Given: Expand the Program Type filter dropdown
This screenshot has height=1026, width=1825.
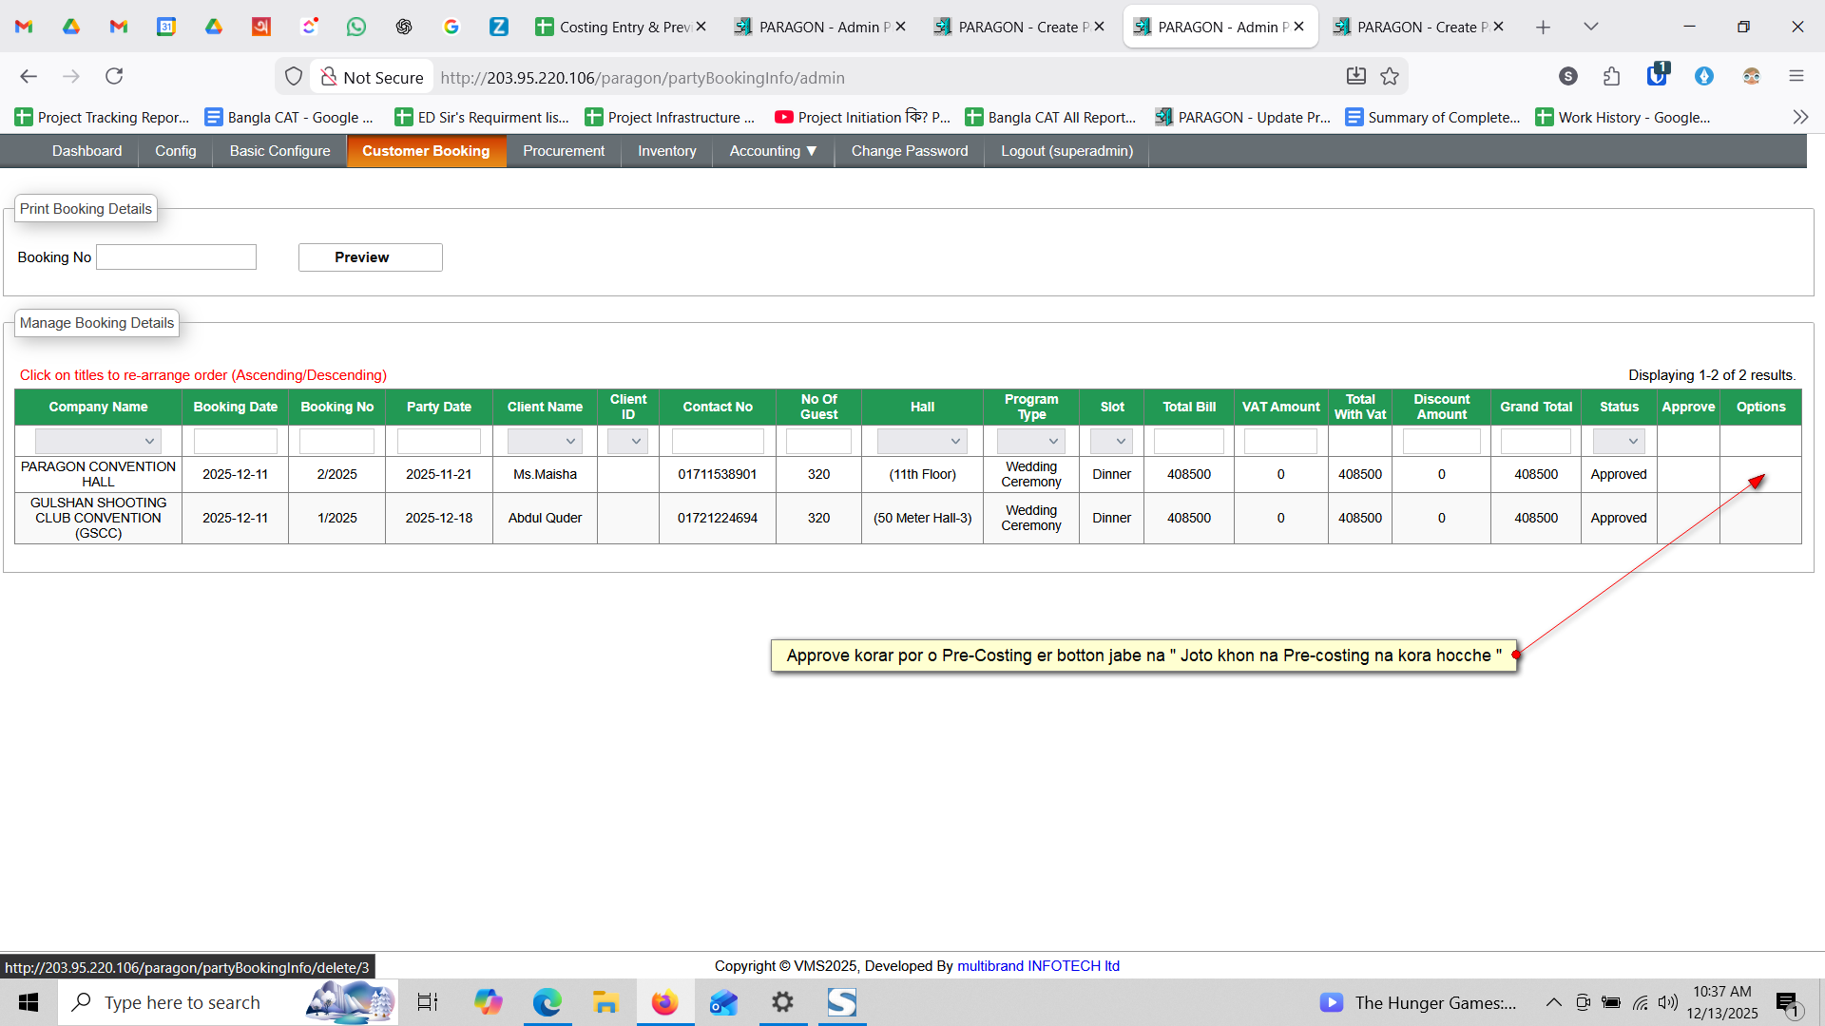Looking at the screenshot, I should 1030,442.
